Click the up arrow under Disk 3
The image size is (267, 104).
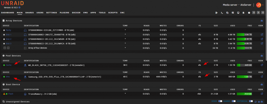click(8, 48)
